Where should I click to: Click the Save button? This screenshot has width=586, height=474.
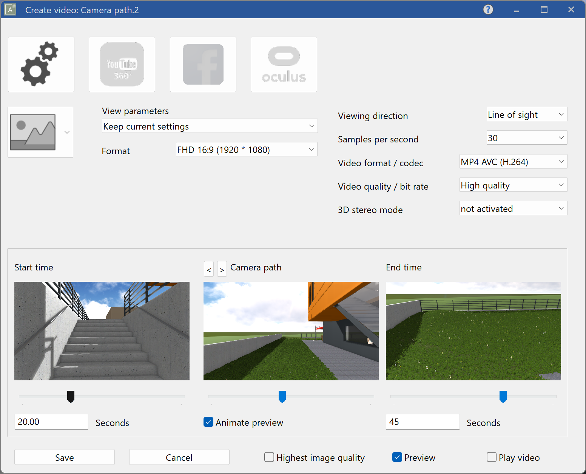(65, 457)
